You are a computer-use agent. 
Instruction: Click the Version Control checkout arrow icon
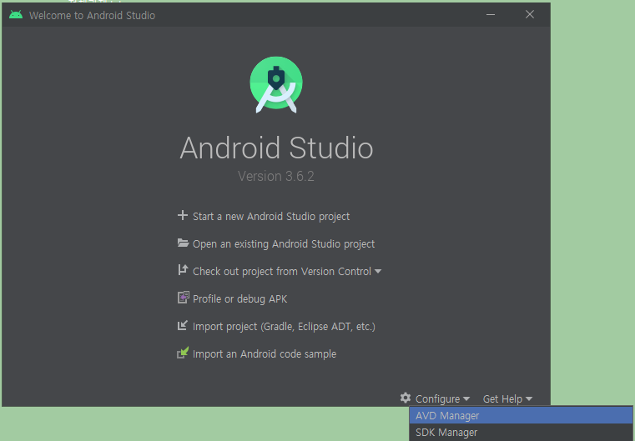(x=183, y=270)
